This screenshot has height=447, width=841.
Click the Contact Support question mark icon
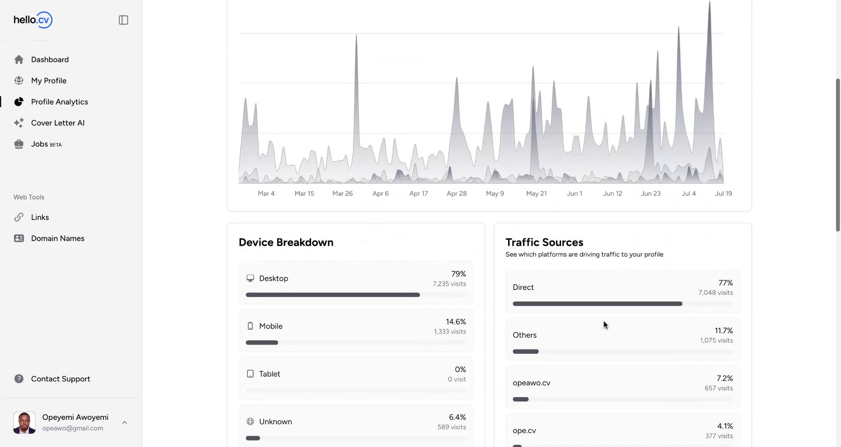(19, 378)
